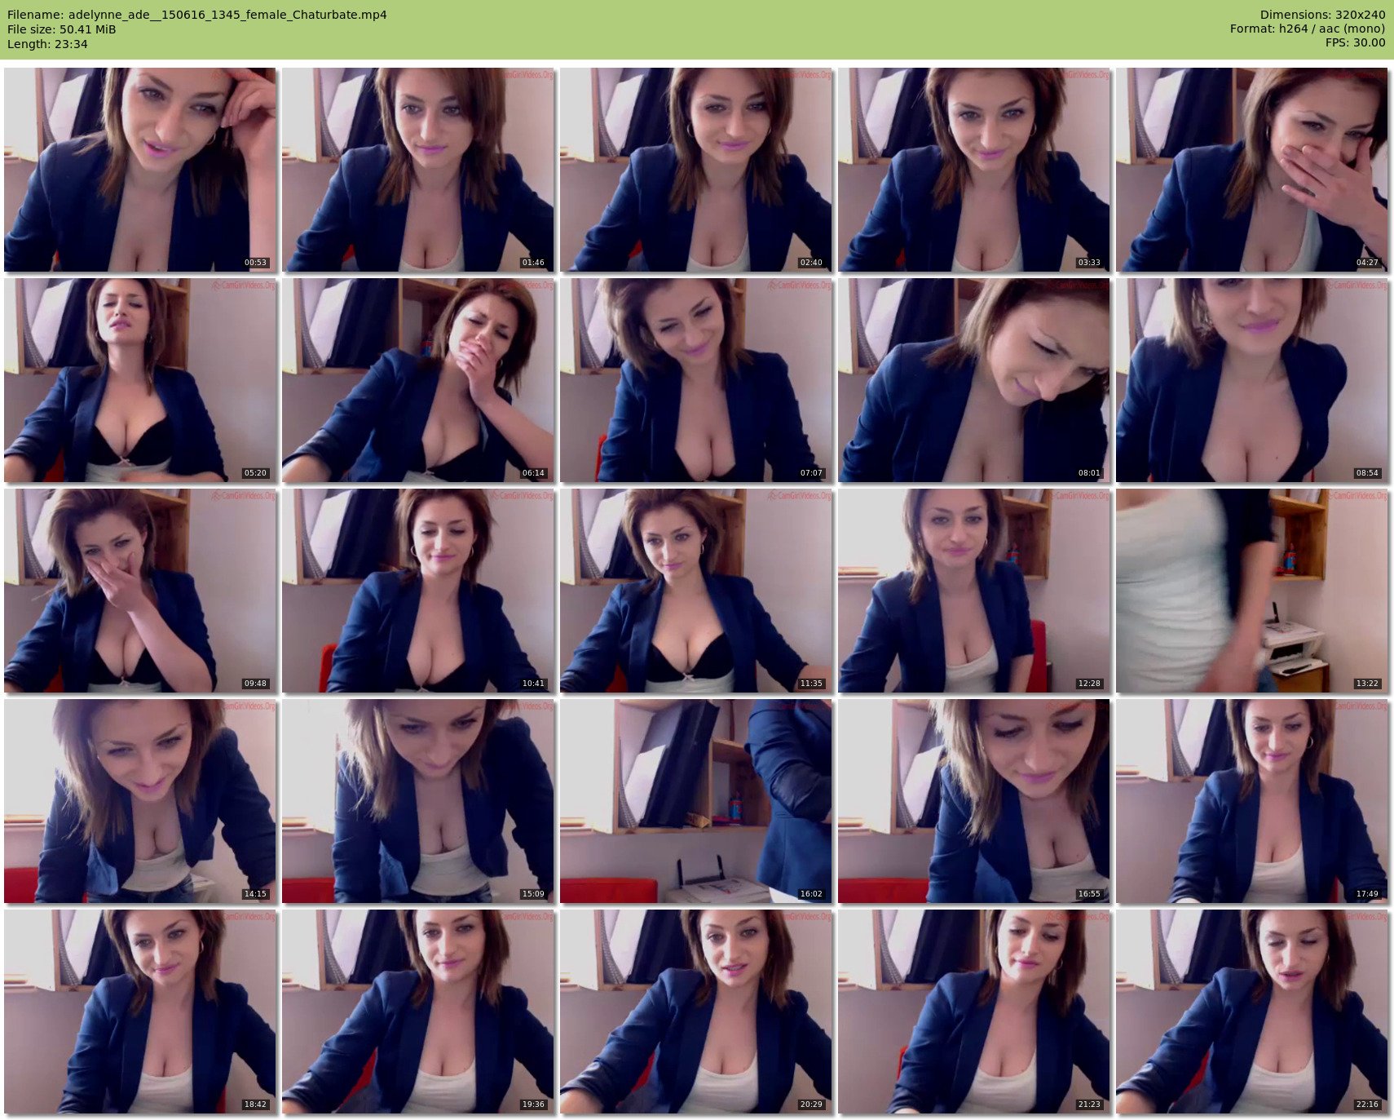Select the 22:16 frame thumbnail
This screenshot has height=1120, width=1394.
tap(1252, 1012)
